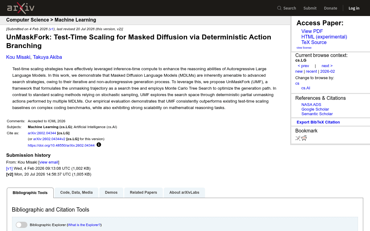
Task: Click Donate in the header
Action: point(331,8)
